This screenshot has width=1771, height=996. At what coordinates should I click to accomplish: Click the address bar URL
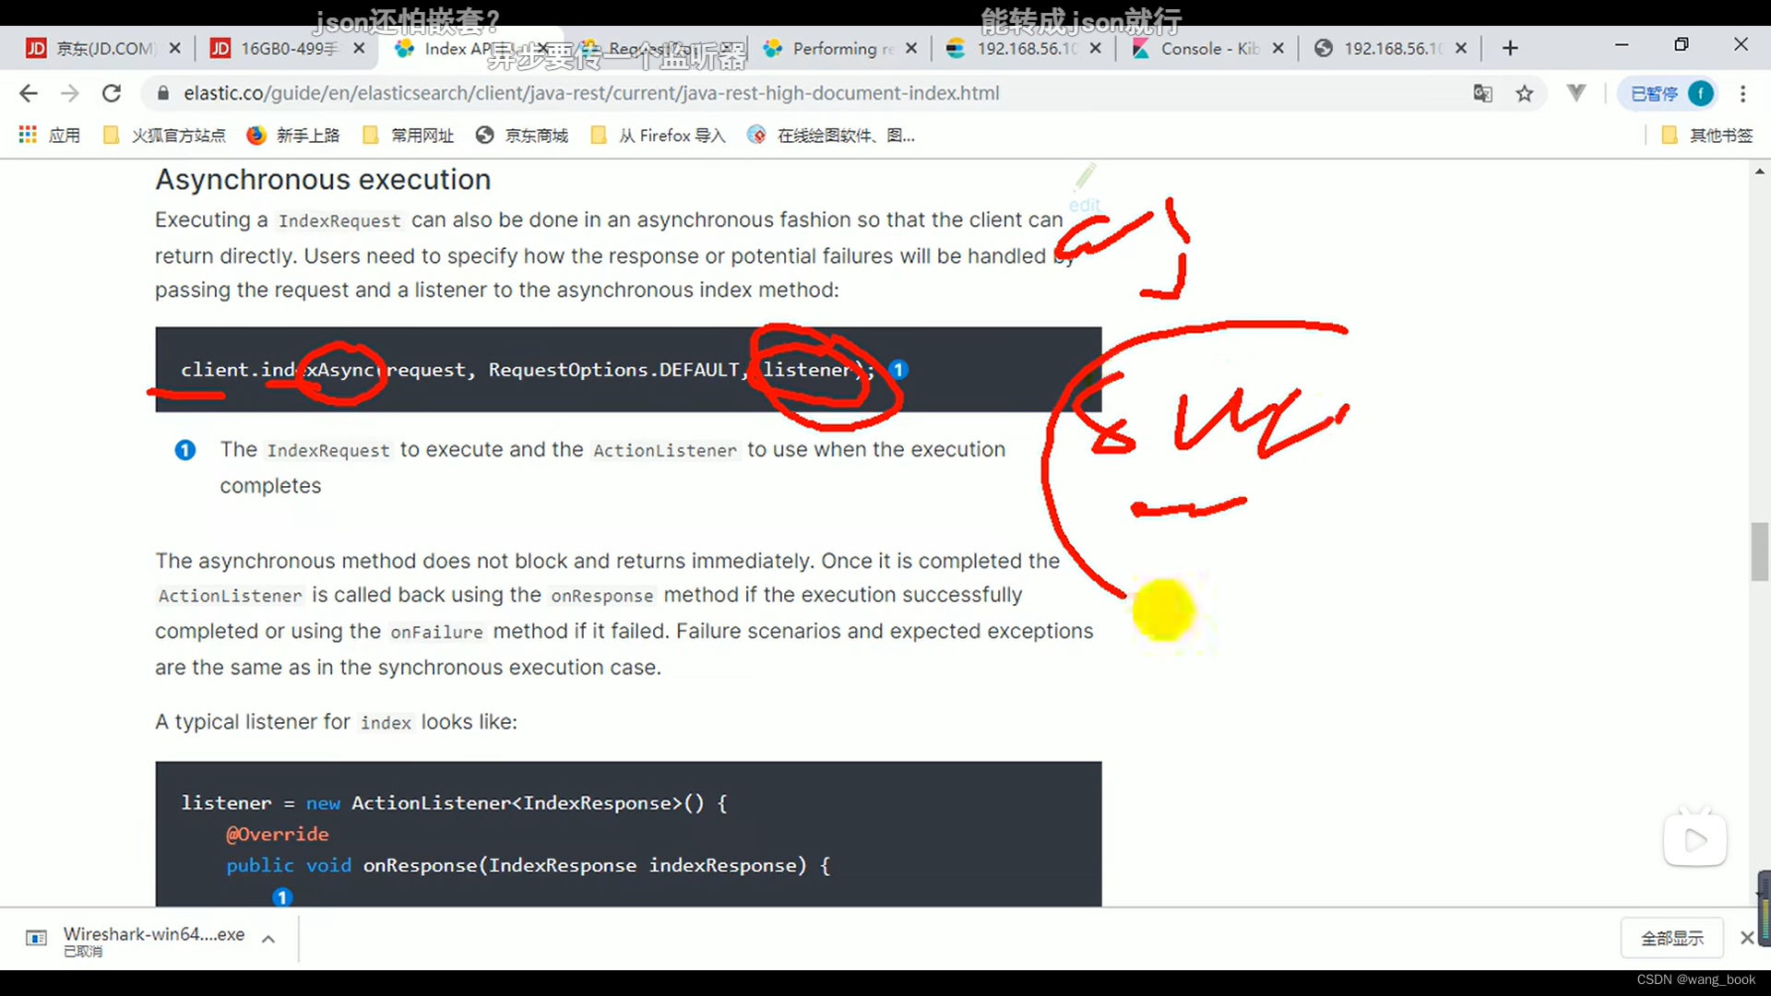(x=591, y=93)
